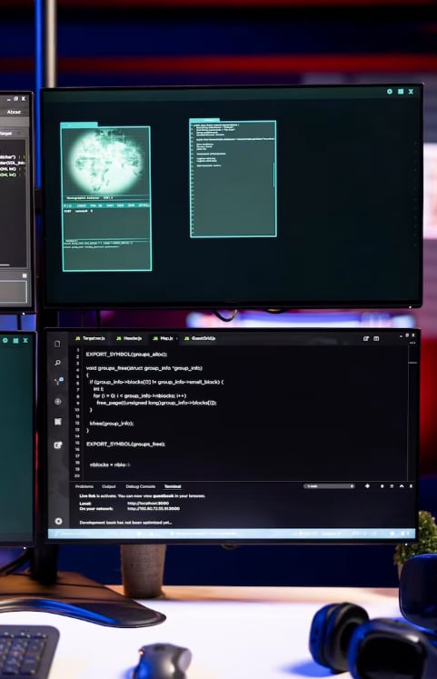Click the gear icon on the top monitor

point(390,92)
